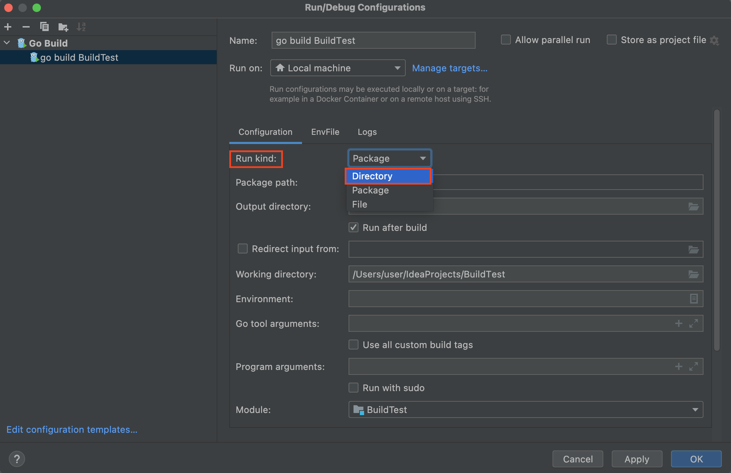
Task: Open the Environment variables editor icon
Action: click(693, 299)
